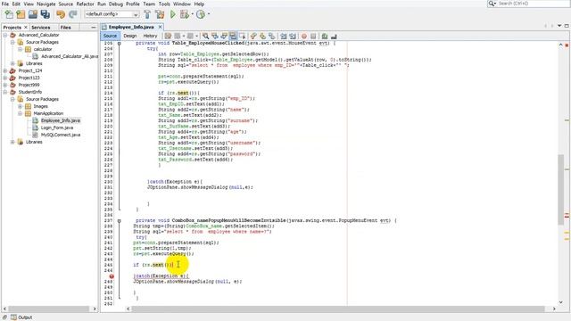
Task: Expand the Project999 node
Action: [5, 85]
